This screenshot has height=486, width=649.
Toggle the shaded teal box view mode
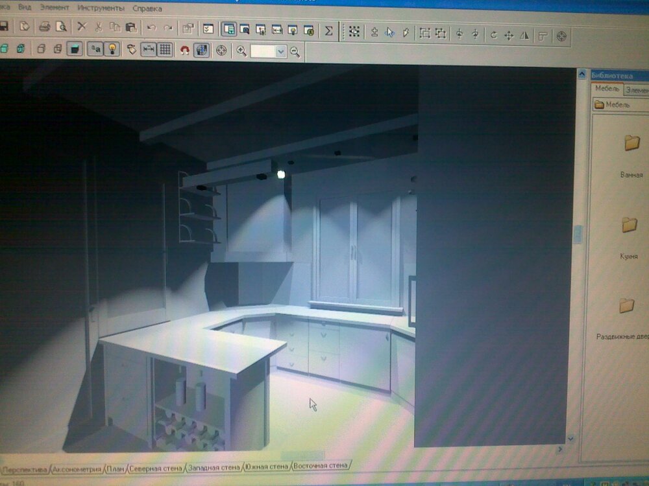coord(75,49)
